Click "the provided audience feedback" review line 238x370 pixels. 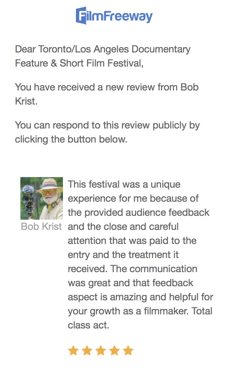tap(139, 213)
